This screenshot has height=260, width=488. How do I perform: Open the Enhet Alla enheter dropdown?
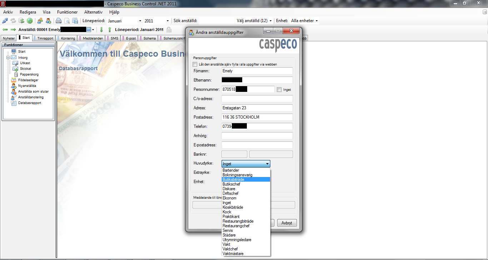point(304,21)
